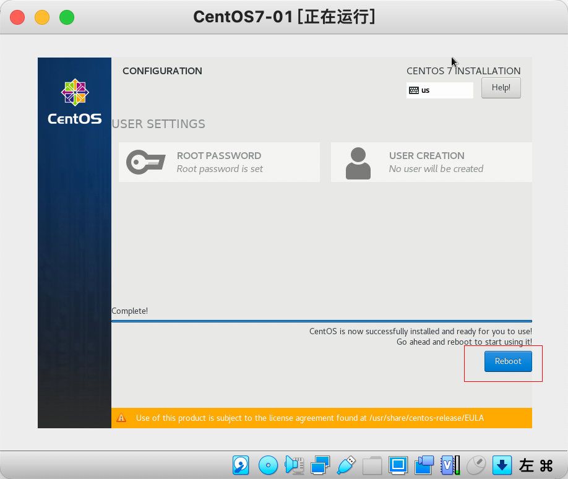The height and width of the screenshot is (479, 568).
Task: Click the CentOS logo in sidebar
Action: click(75, 102)
